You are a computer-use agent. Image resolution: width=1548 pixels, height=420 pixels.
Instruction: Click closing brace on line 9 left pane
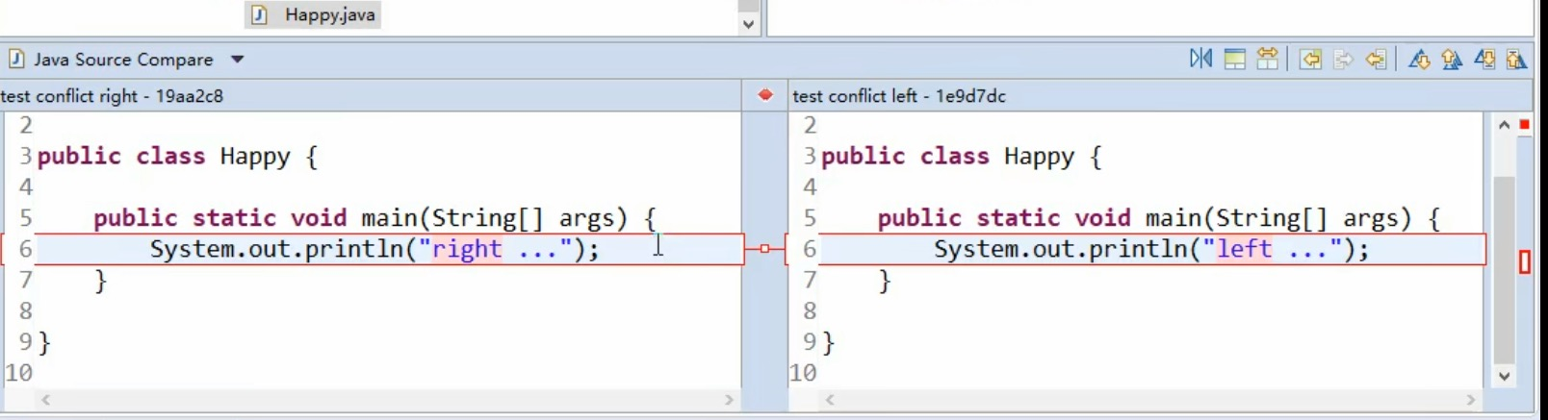44,342
